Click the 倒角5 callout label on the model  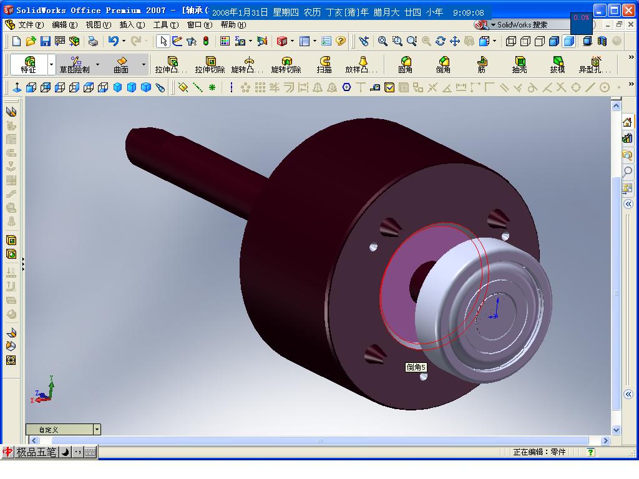point(416,367)
